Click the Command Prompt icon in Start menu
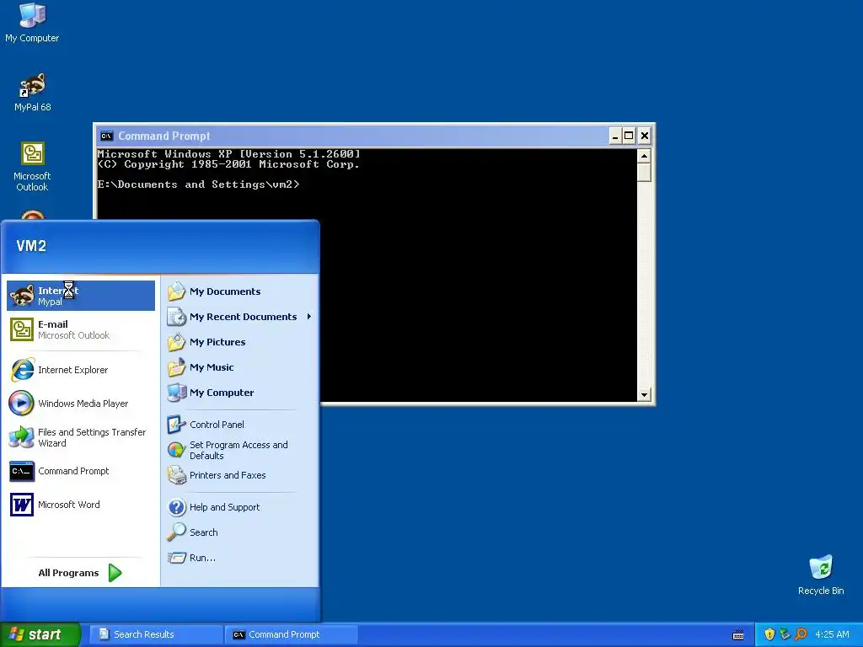This screenshot has width=863, height=647. tap(22, 471)
